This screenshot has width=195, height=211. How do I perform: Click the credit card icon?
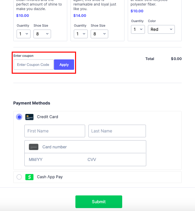29,117
